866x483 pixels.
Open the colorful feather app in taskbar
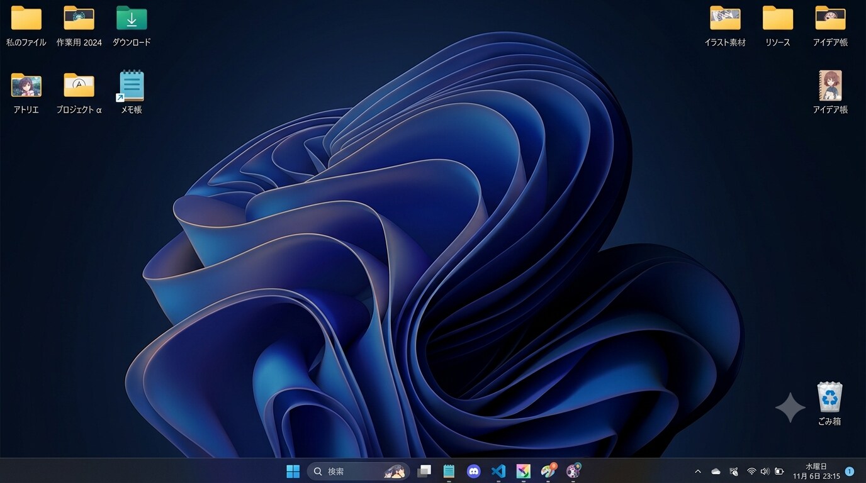(524, 471)
